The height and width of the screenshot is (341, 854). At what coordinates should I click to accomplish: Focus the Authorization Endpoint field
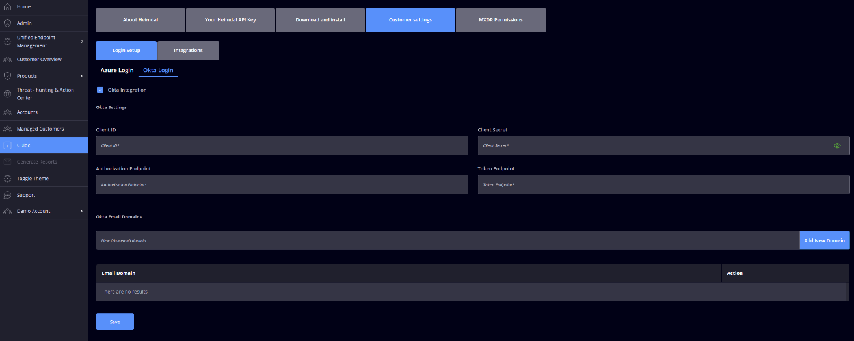282,184
